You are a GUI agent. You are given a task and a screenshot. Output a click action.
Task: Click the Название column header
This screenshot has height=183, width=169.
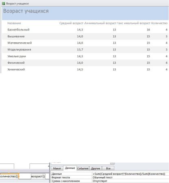click(14, 23)
